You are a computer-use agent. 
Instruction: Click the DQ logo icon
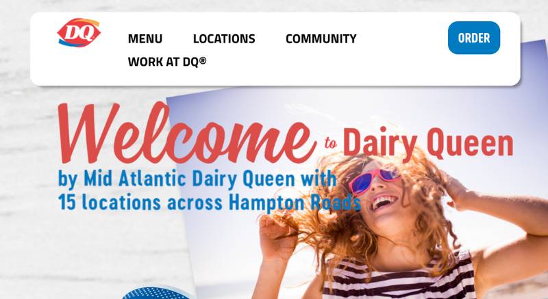[x=79, y=32]
